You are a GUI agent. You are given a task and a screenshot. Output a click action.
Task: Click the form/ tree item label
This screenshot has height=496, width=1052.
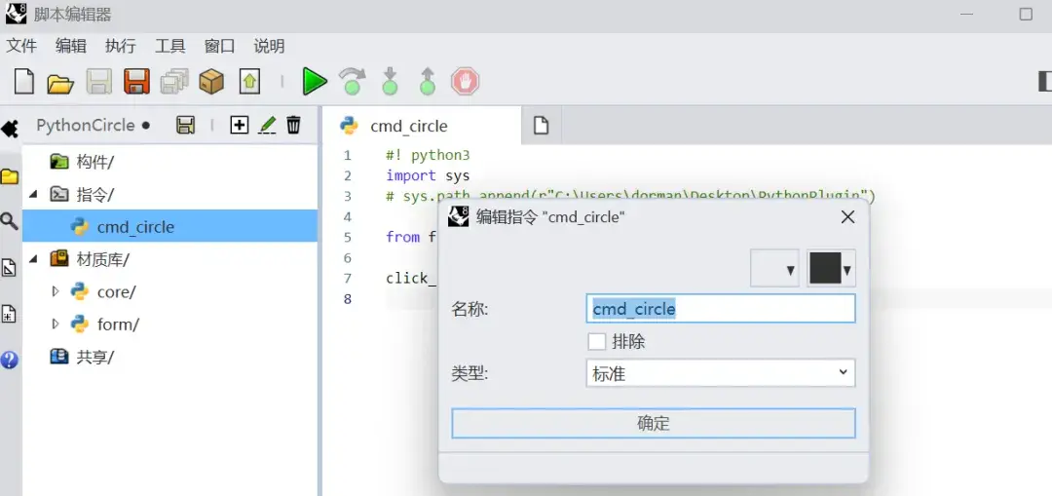tap(118, 324)
